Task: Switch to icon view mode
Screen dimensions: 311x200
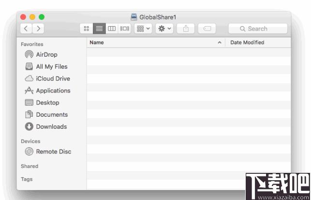Action: click(87, 29)
